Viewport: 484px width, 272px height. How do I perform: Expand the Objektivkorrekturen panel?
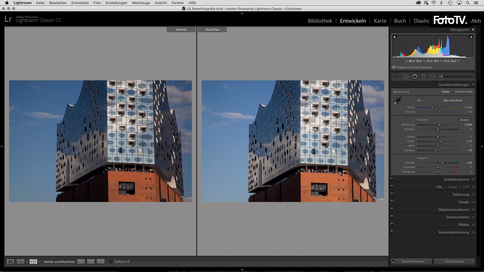point(473,210)
